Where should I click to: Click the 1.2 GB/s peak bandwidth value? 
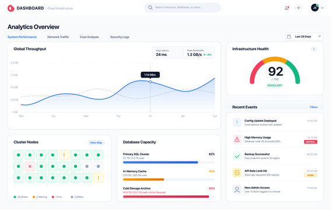194,55
